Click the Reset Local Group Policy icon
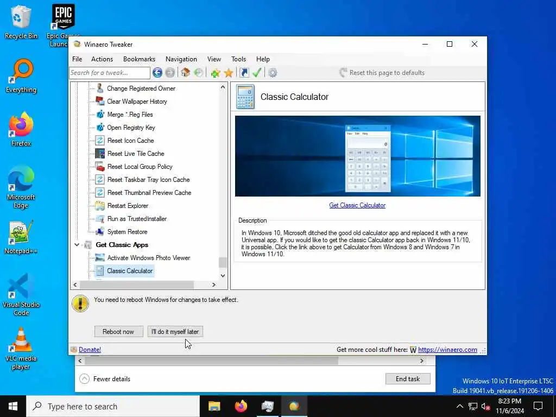The image size is (556, 417). (100, 167)
